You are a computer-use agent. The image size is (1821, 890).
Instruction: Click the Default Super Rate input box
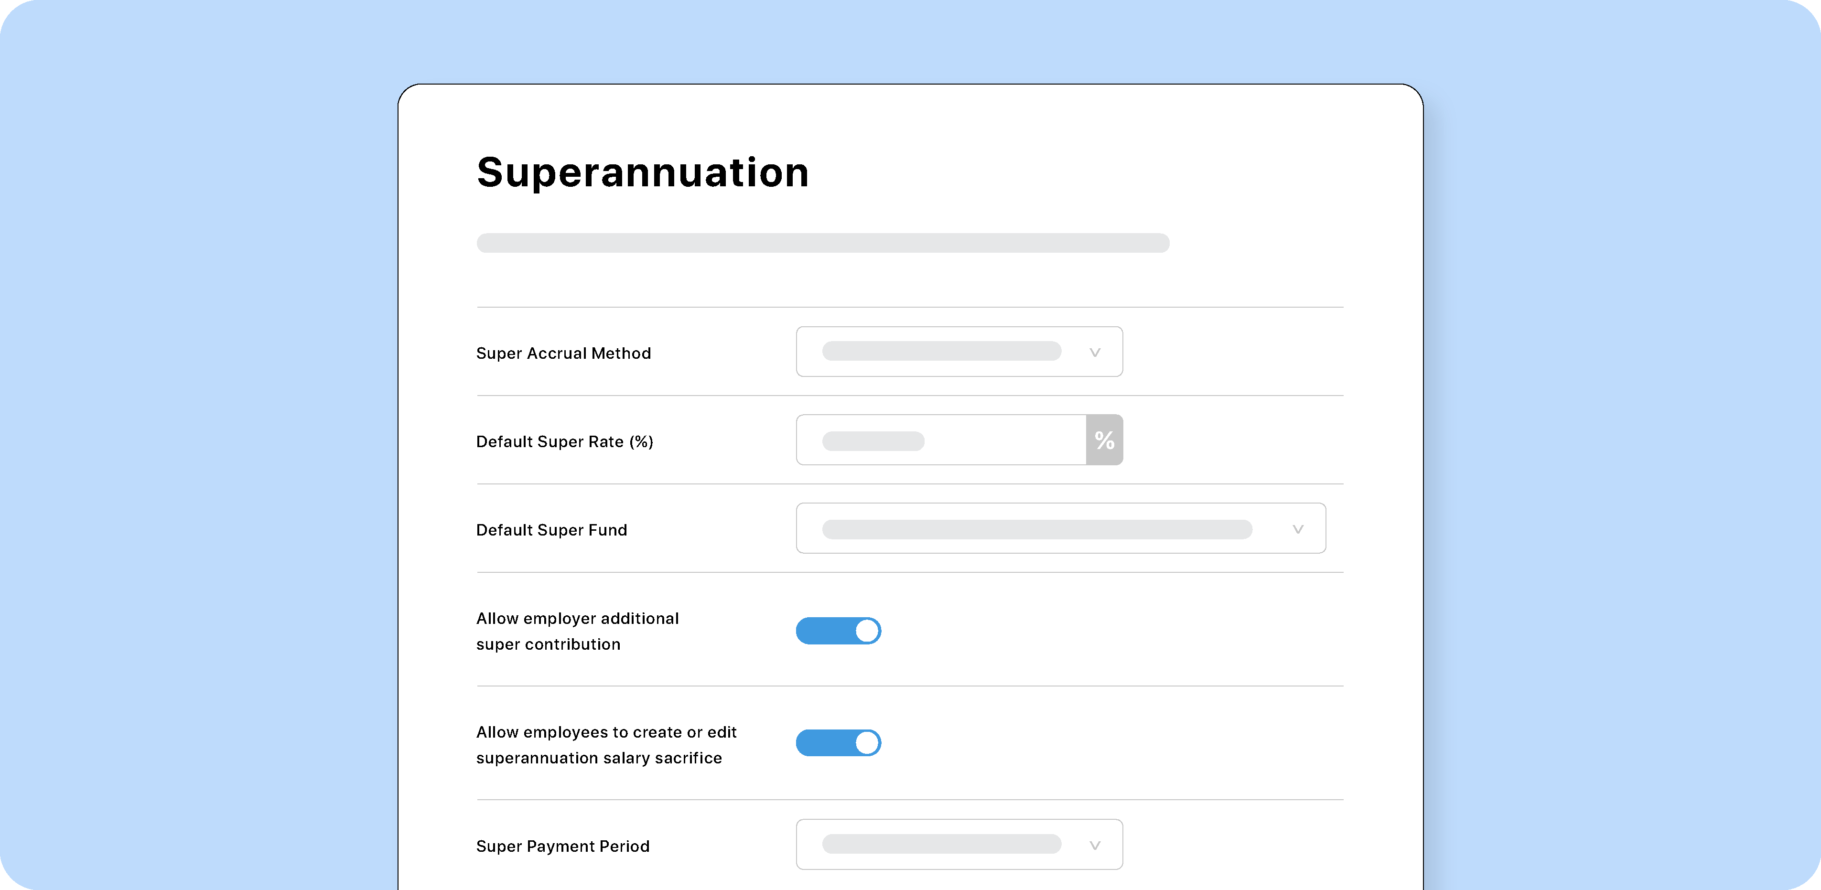[x=940, y=440]
